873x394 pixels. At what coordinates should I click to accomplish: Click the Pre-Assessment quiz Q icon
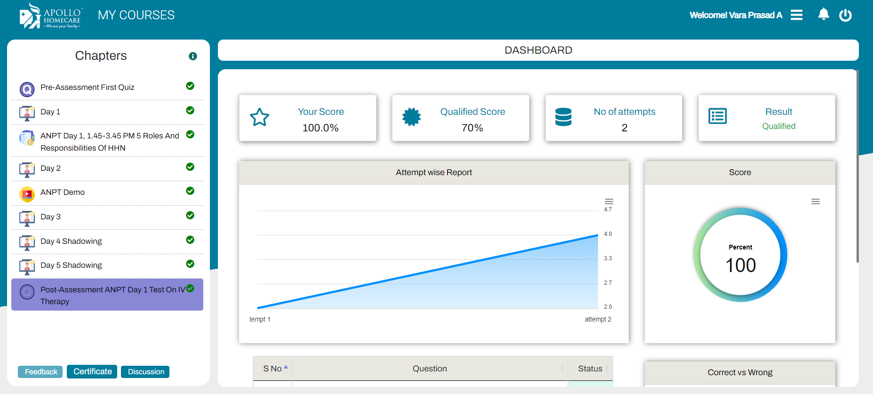[27, 89]
